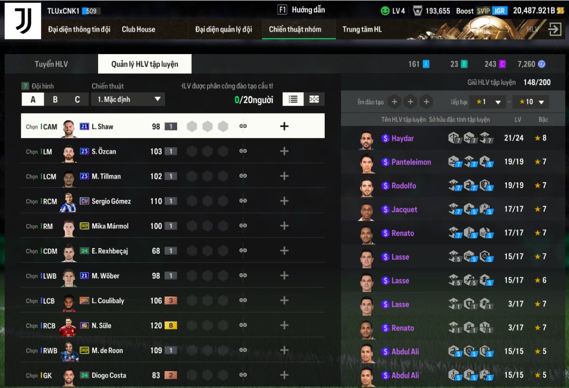This screenshot has width=569, height=388.
Task: Click Chọn button for RCM Sergio Gómez
Action: (x=31, y=201)
